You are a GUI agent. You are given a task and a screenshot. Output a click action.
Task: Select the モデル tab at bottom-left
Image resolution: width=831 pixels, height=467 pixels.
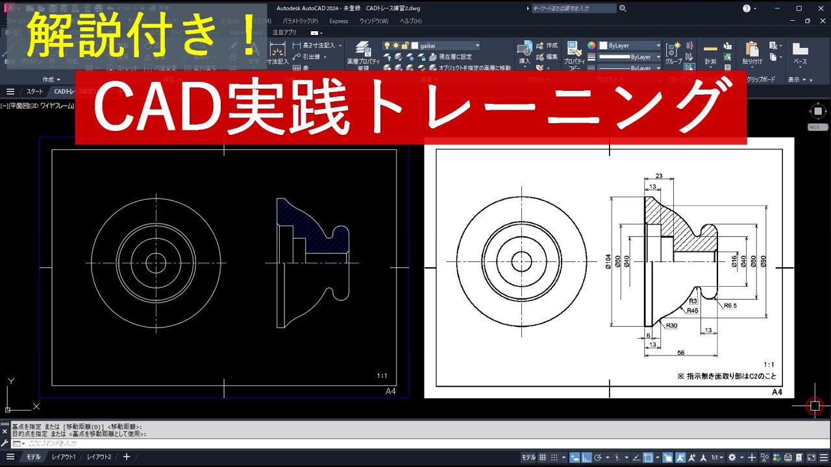coord(32,457)
